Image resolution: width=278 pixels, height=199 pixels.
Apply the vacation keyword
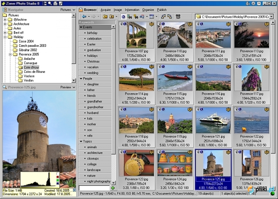pos(95,67)
